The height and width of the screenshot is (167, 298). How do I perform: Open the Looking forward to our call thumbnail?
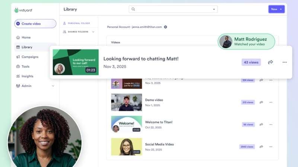(76, 62)
